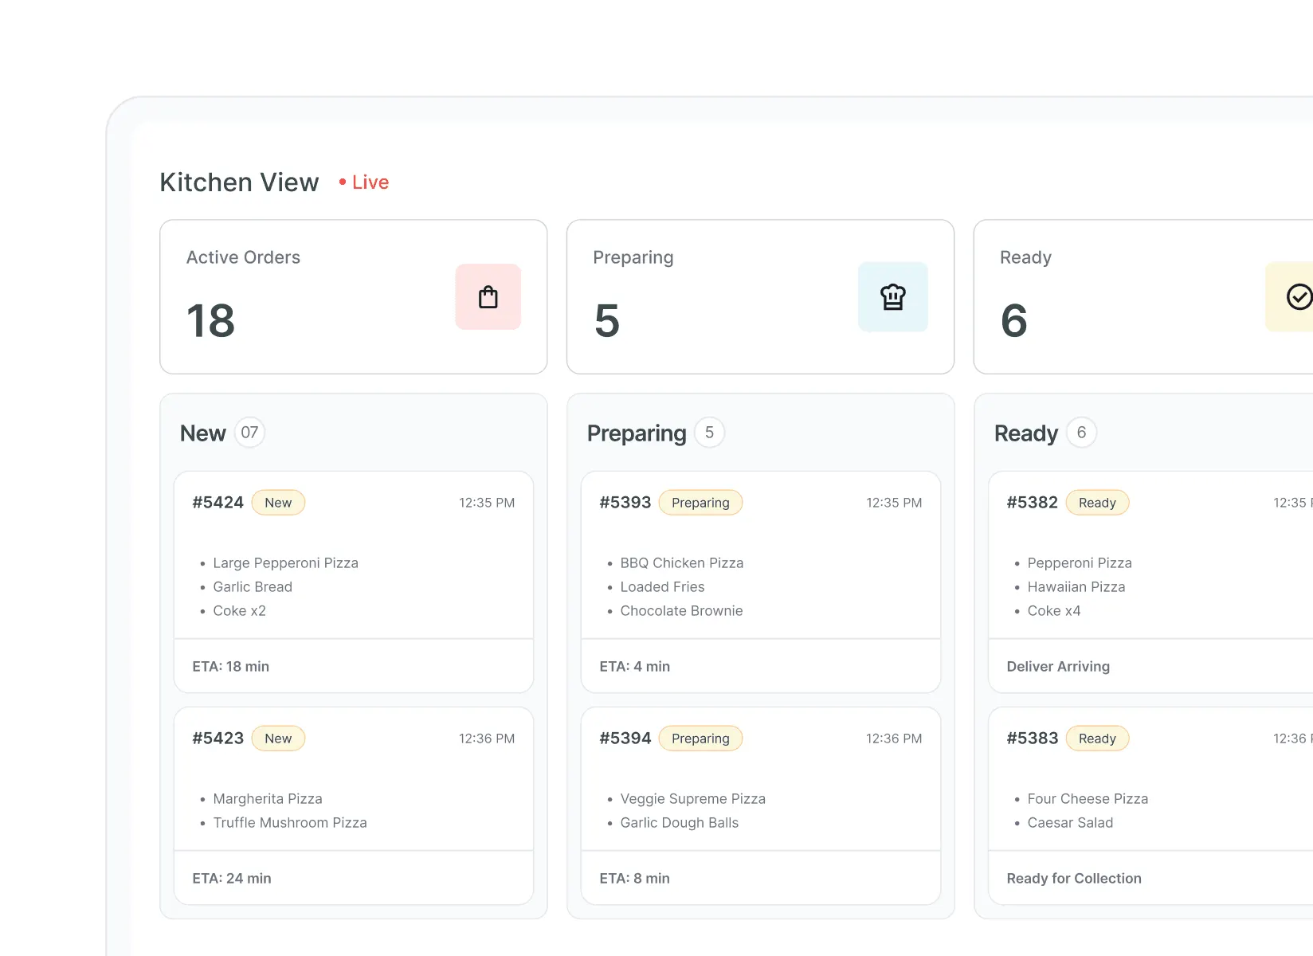Image resolution: width=1313 pixels, height=956 pixels.
Task: Click Hawaiian Pizza item
Action: [x=1076, y=587]
